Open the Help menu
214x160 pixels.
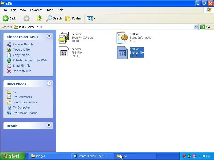60,10
